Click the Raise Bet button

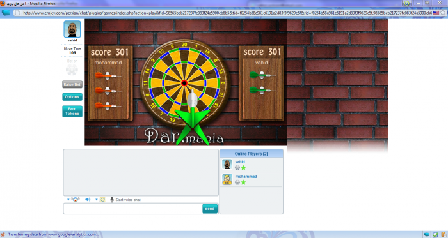[x=72, y=84]
